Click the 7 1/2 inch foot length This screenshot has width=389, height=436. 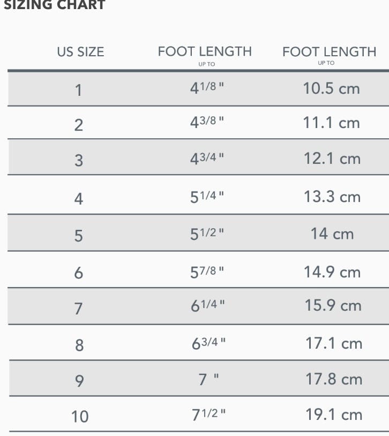pyautogui.click(x=208, y=415)
